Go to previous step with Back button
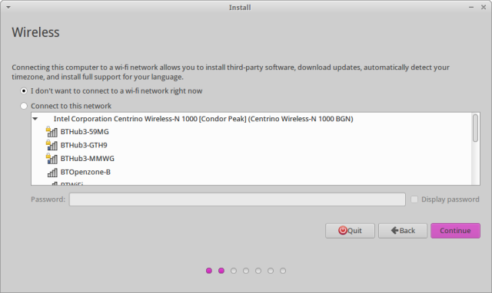 tap(403, 231)
